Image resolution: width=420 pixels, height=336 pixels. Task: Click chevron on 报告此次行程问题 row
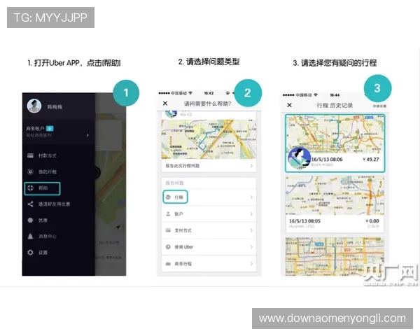[x=251, y=166]
